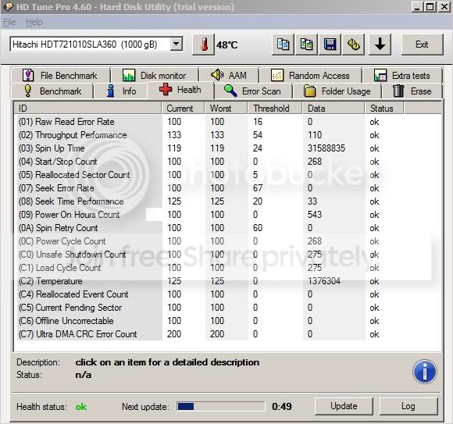453x424 pixels.
Task: Click the Next update progress bar
Action: pyautogui.click(x=221, y=406)
